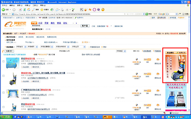
Task: Expand the 全部行业 top menu
Action: tap(20, 18)
